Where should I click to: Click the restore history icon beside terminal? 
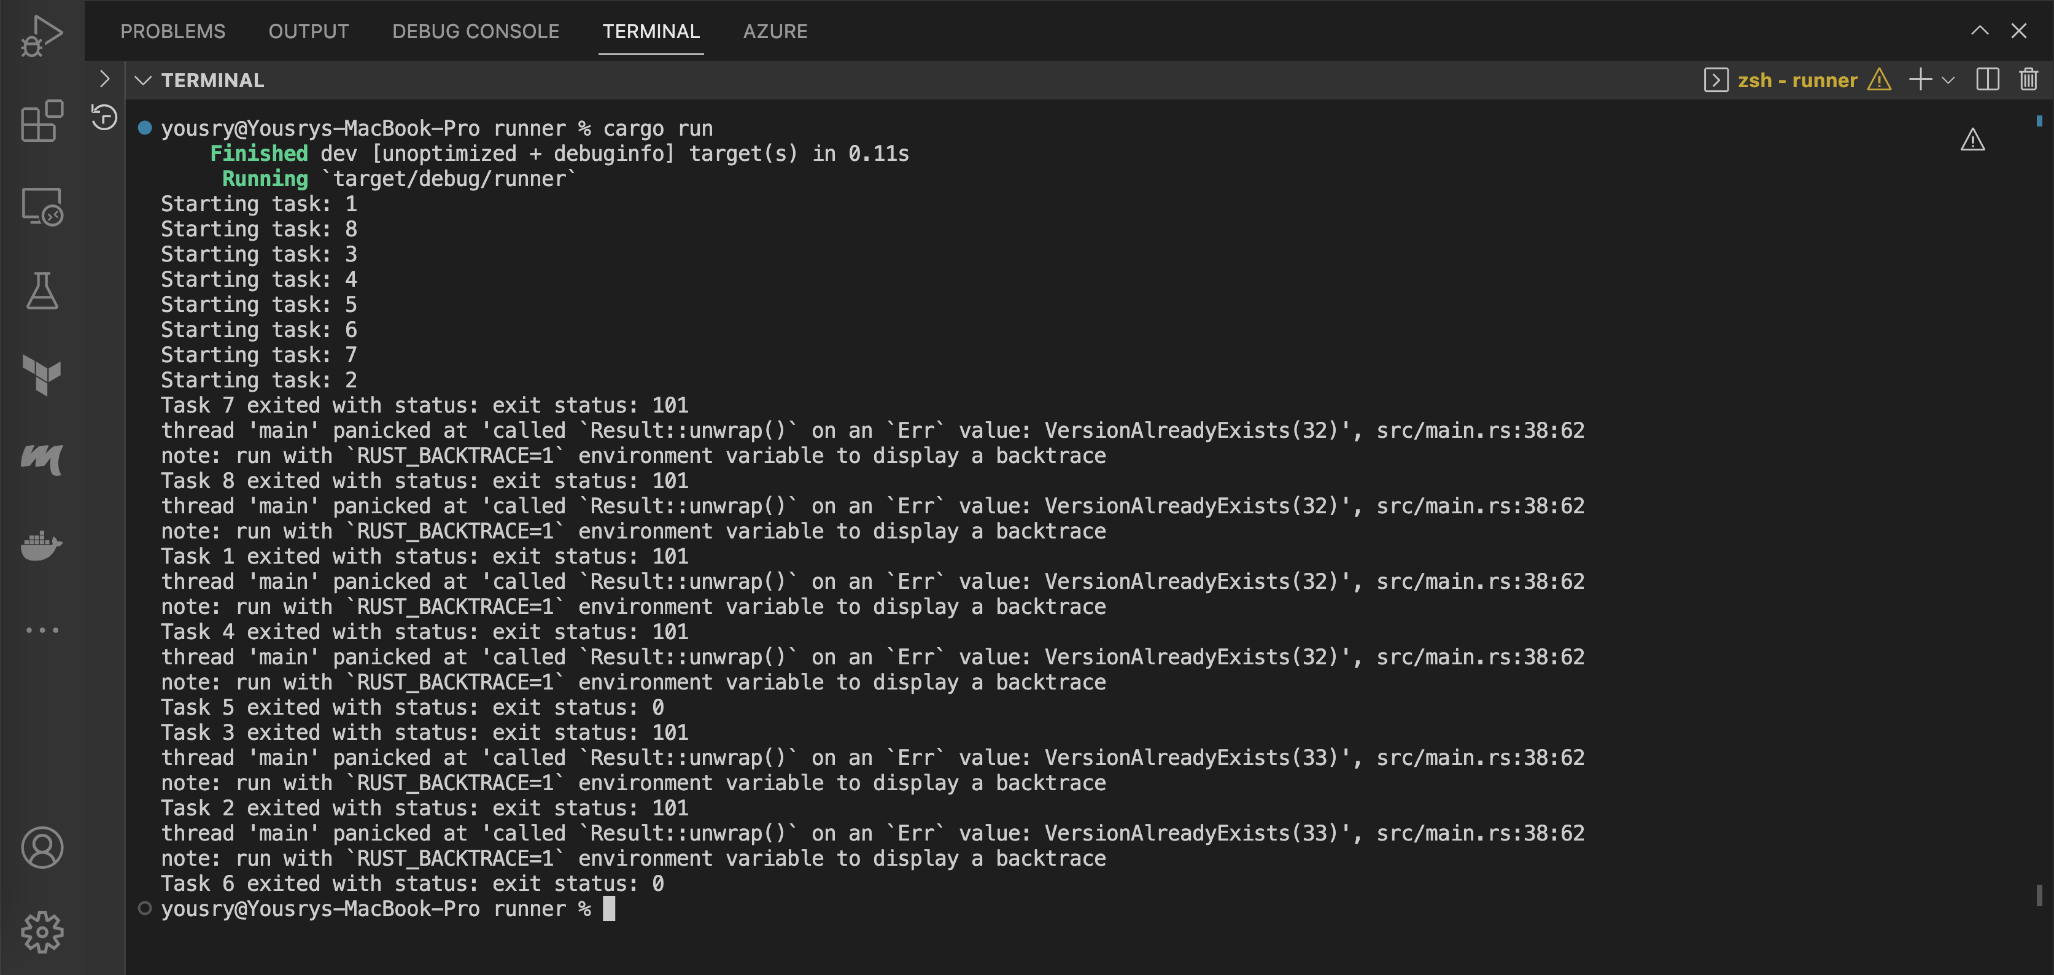[x=104, y=117]
